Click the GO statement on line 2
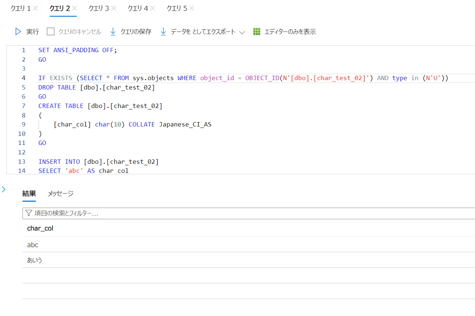475x316 pixels. point(42,59)
